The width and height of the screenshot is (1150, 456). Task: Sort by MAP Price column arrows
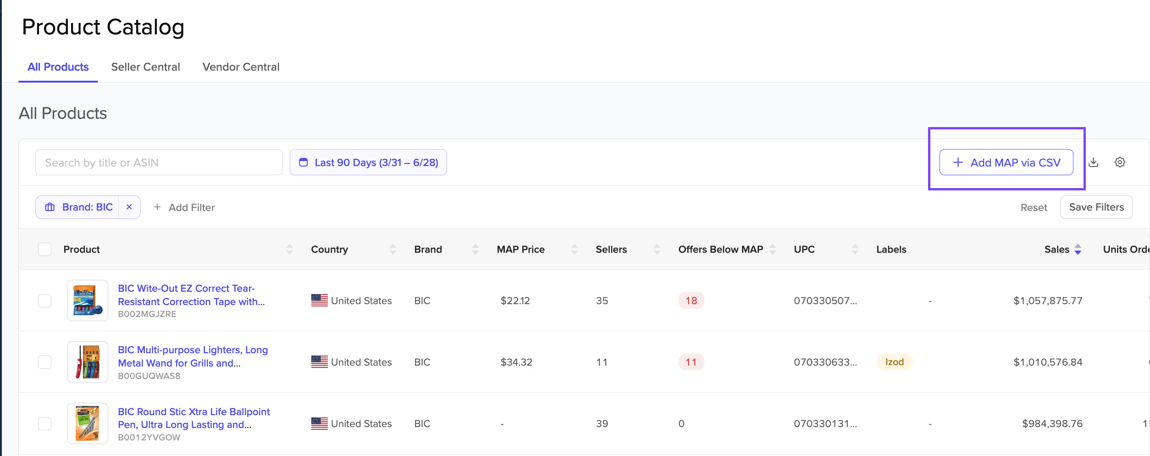pyautogui.click(x=574, y=250)
